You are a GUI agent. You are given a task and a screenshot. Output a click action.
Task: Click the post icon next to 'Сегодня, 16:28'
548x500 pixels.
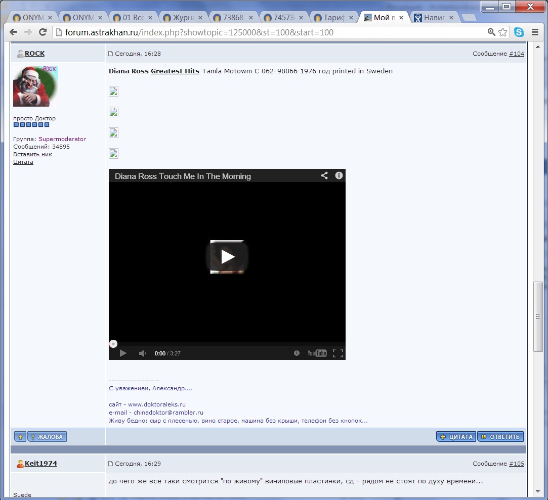[x=110, y=54]
